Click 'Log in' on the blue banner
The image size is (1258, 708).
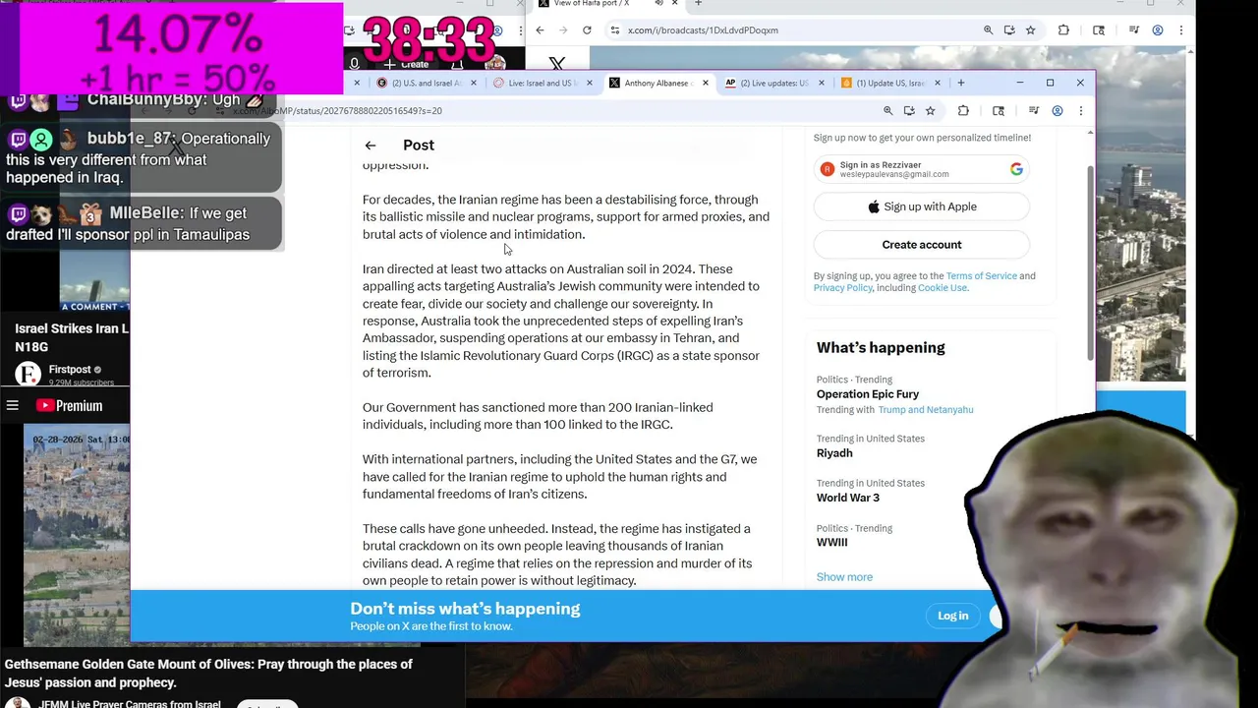(x=952, y=616)
